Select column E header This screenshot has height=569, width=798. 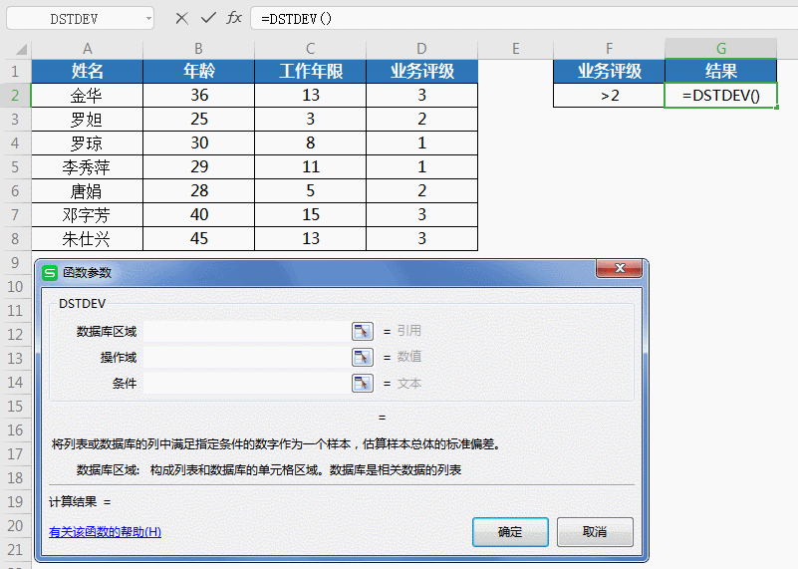(515, 49)
